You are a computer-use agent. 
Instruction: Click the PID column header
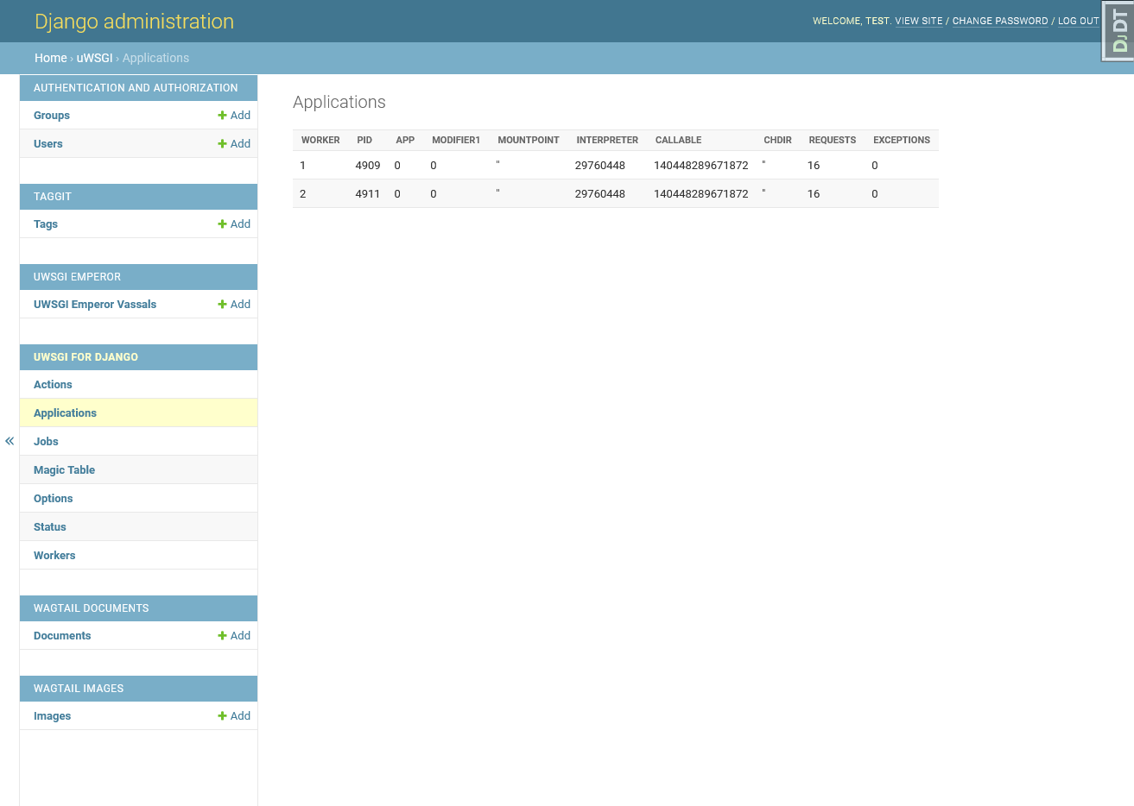(364, 140)
